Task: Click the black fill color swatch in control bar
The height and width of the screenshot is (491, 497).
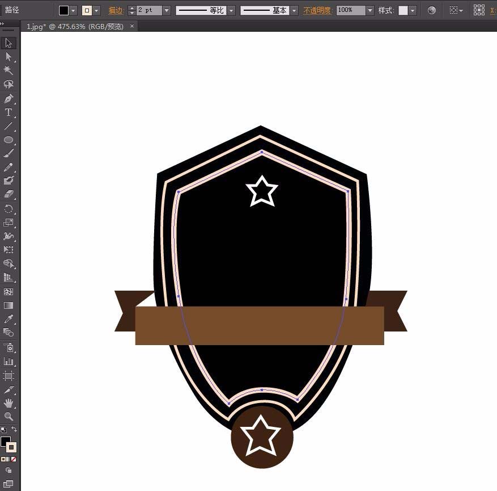Action: tap(64, 10)
